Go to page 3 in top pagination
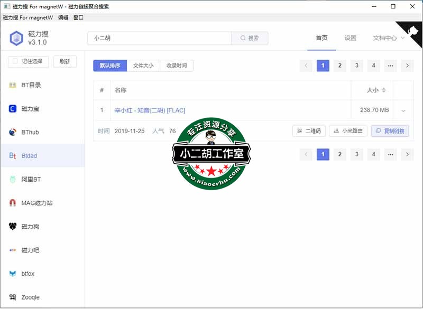The width and height of the screenshot is (423, 309). point(357,65)
